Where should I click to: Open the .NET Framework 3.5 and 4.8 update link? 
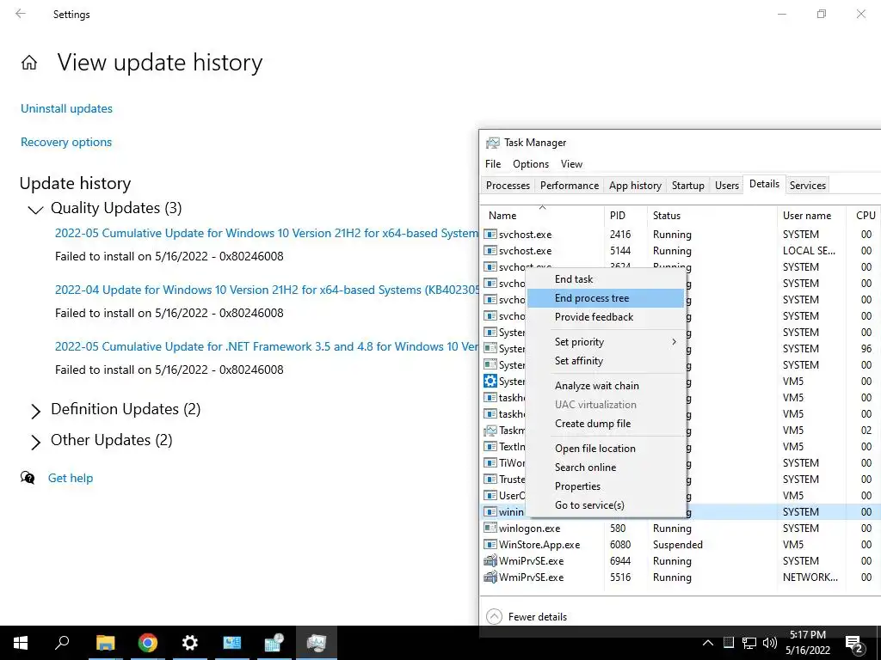[267, 346]
